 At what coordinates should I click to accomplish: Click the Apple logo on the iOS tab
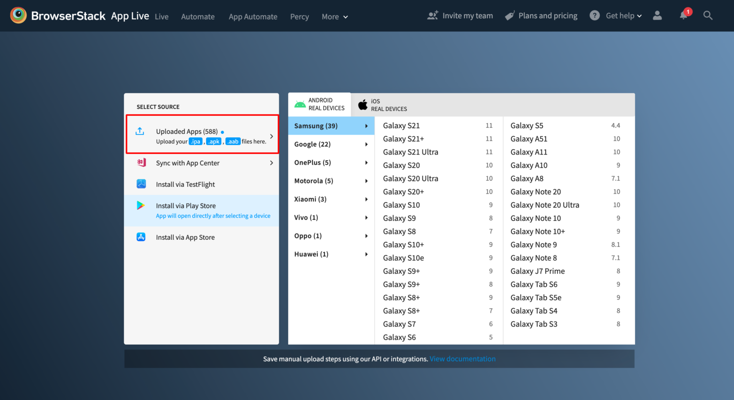pyautogui.click(x=363, y=104)
